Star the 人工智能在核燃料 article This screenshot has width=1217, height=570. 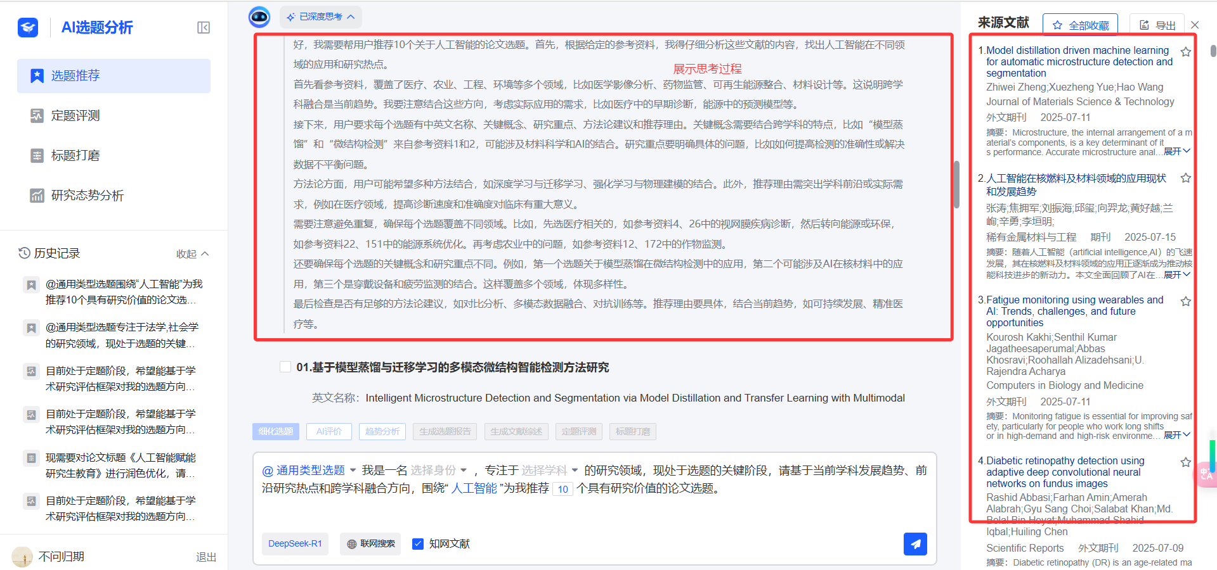[x=1185, y=178]
